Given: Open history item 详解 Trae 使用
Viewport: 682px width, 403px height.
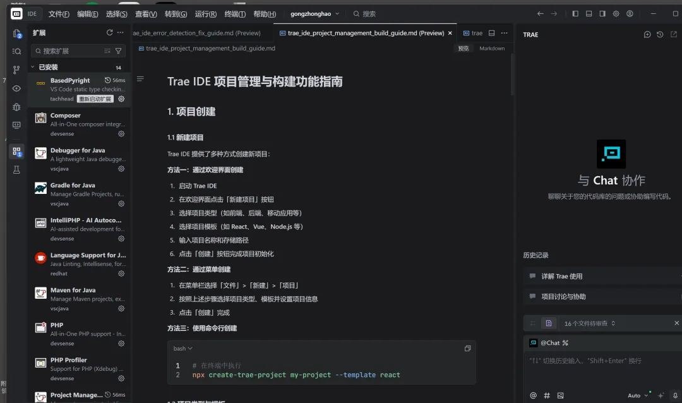Looking at the screenshot, I should 602,277.
